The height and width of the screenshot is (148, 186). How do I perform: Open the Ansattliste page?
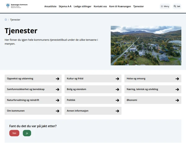51,6
